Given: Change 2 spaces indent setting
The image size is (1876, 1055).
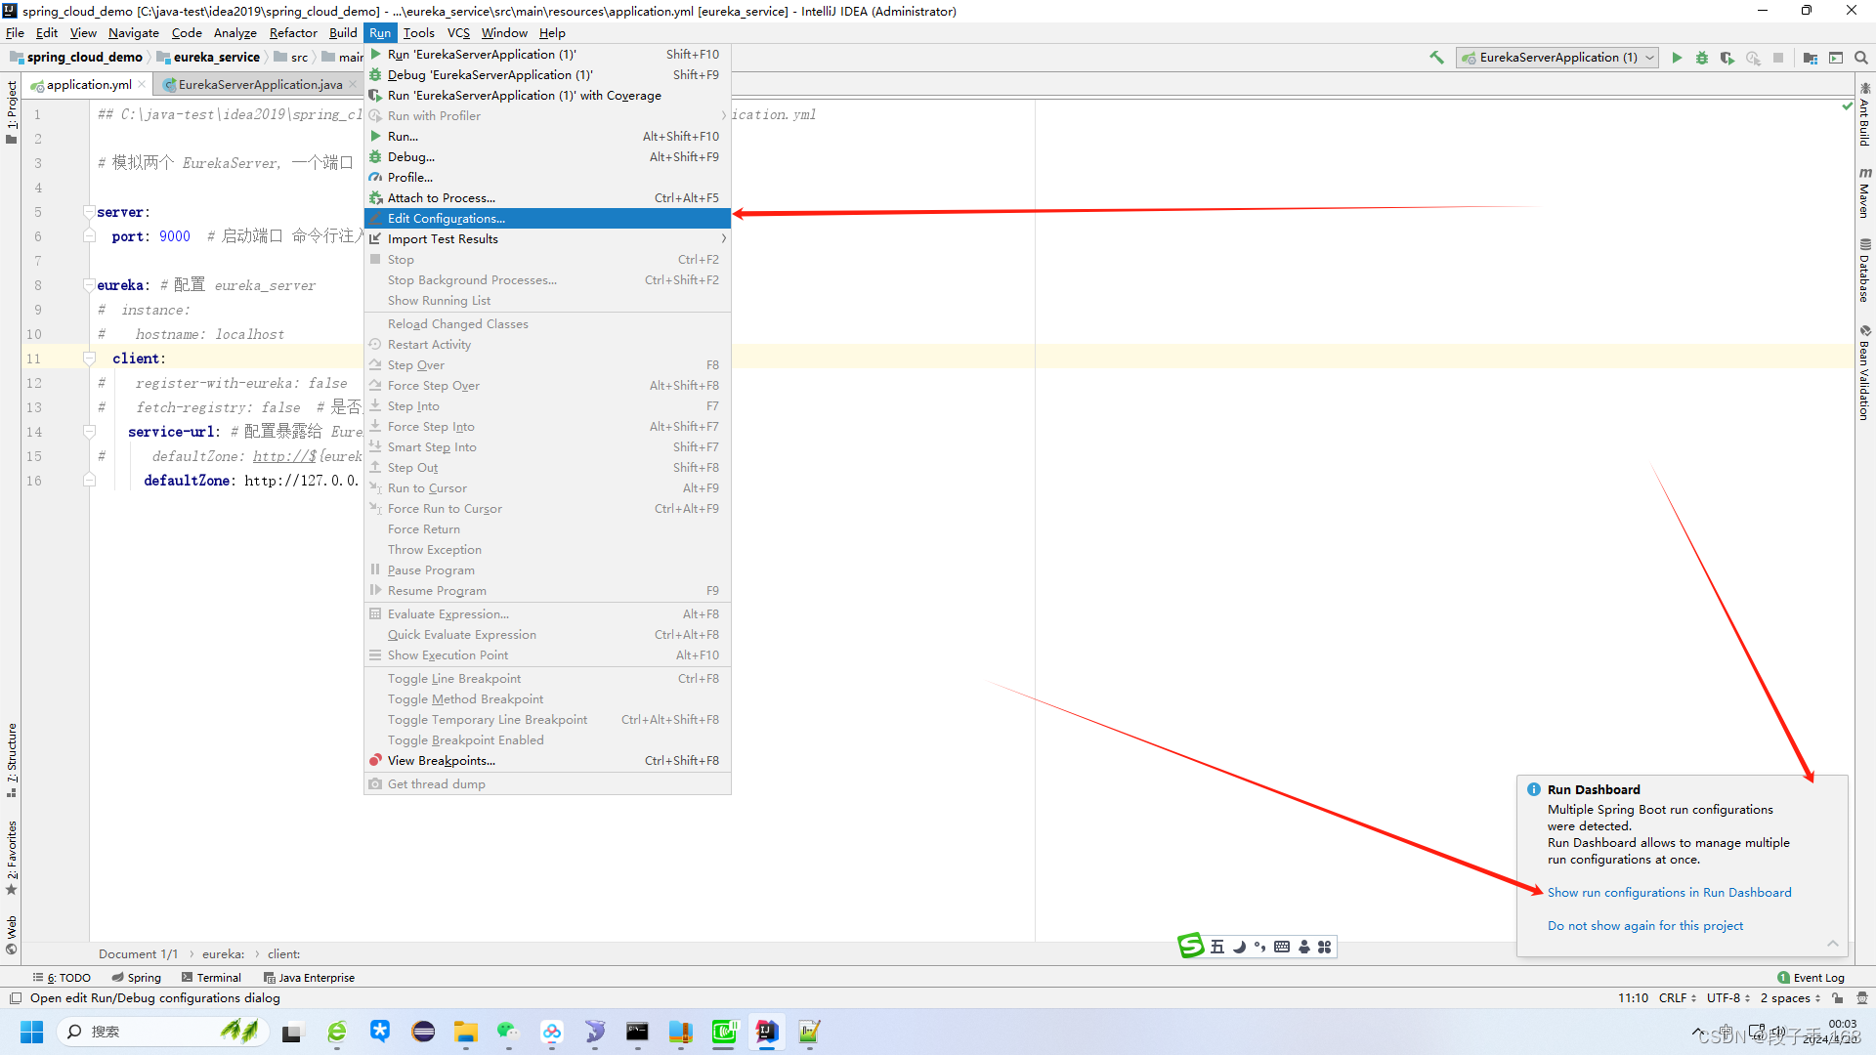Looking at the screenshot, I should tap(1790, 997).
